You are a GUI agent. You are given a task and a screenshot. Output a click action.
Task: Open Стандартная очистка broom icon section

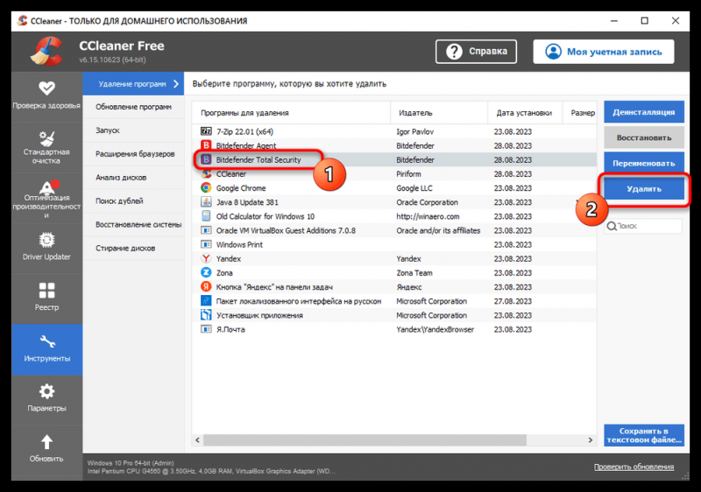46,147
